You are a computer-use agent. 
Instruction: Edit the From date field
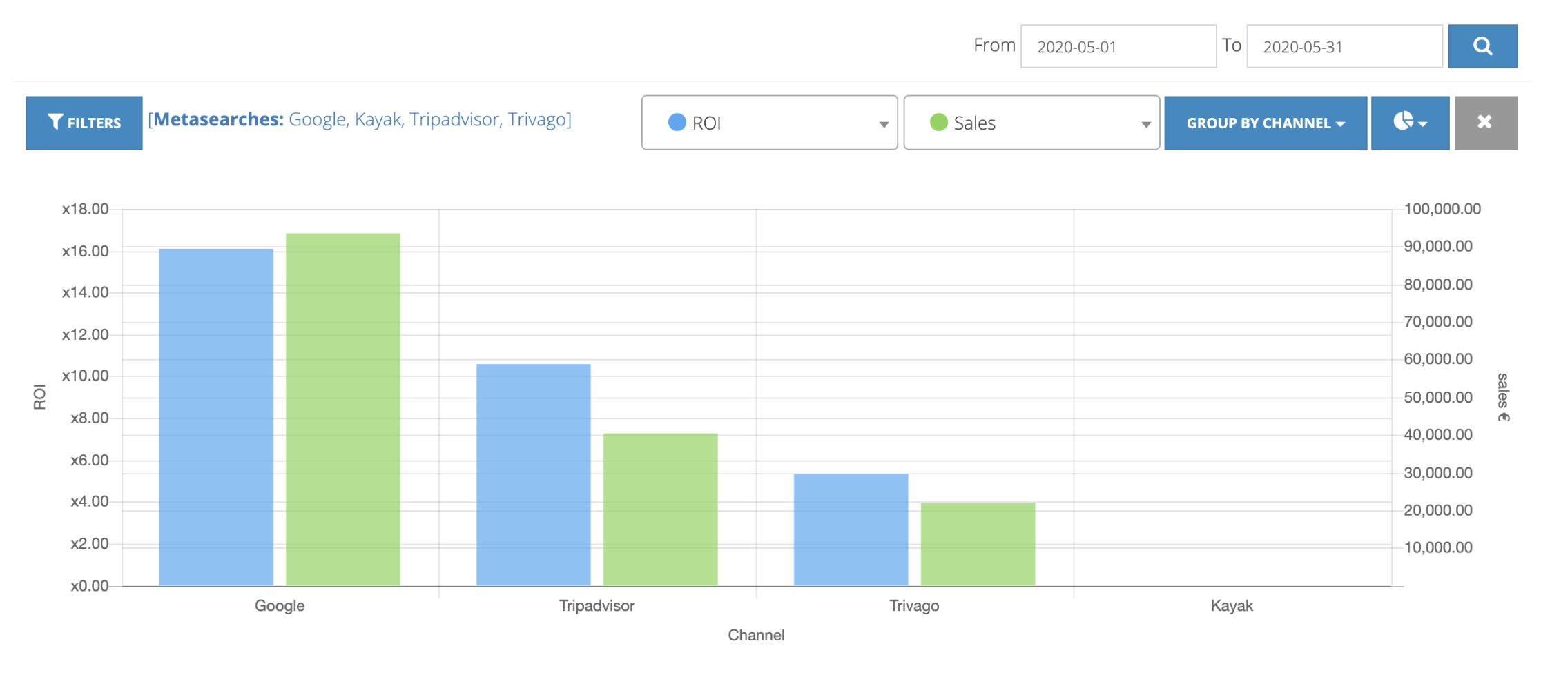point(1118,46)
